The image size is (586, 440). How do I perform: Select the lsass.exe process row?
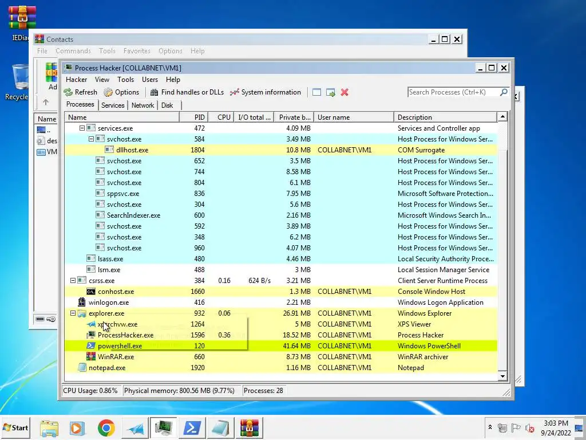[x=281, y=258]
